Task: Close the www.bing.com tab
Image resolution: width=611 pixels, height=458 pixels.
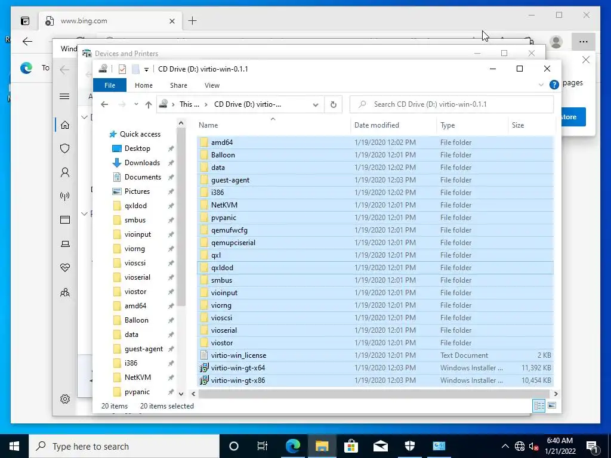Action: (172, 21)
